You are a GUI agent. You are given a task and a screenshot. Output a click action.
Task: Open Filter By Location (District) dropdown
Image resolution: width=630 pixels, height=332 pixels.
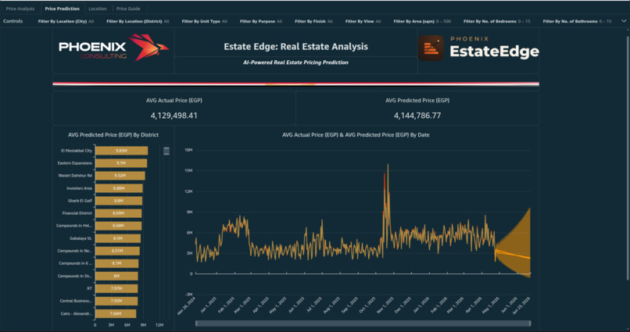pyautogui.click(x=138, y=21)
